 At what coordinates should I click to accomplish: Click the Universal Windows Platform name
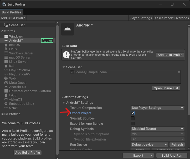tap(30, 91)
